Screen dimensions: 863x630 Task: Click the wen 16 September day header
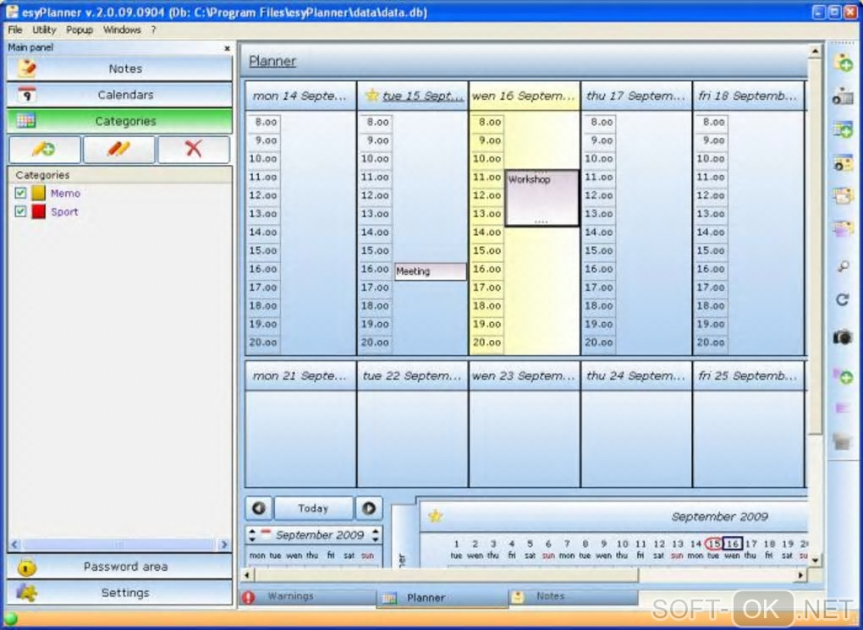pyautogui.click(x=524, y=96)
